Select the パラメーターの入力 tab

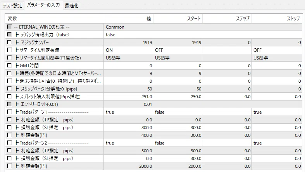43,5
